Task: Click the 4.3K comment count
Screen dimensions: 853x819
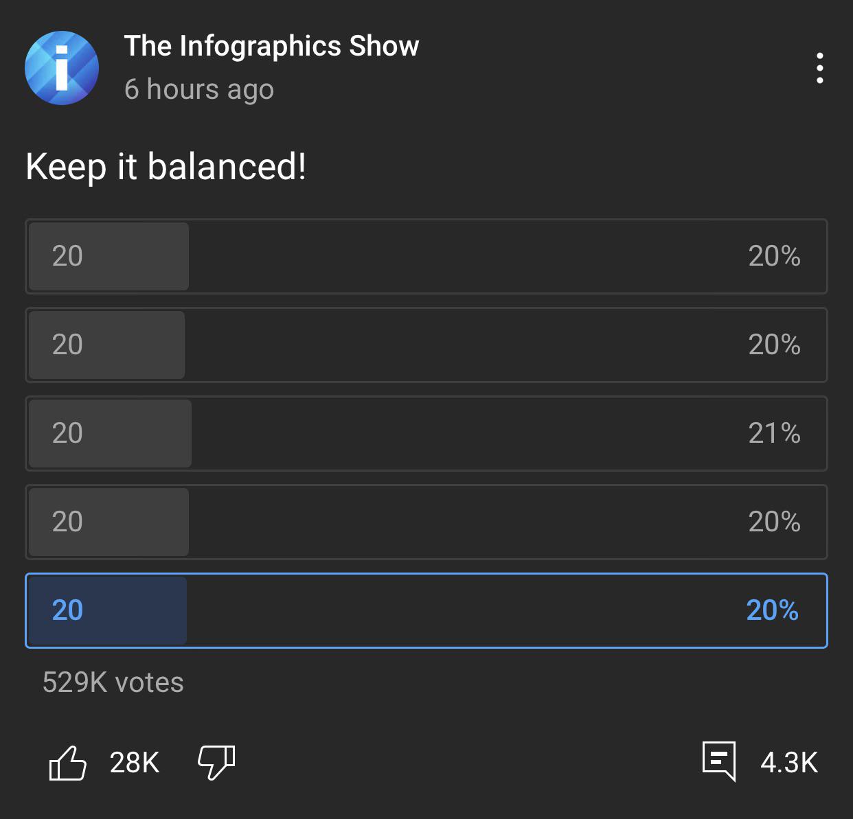Action: coord(789,763)
